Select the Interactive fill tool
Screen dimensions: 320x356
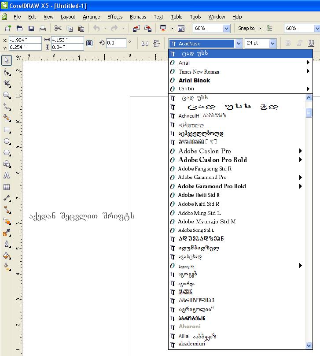coord(7,267)
